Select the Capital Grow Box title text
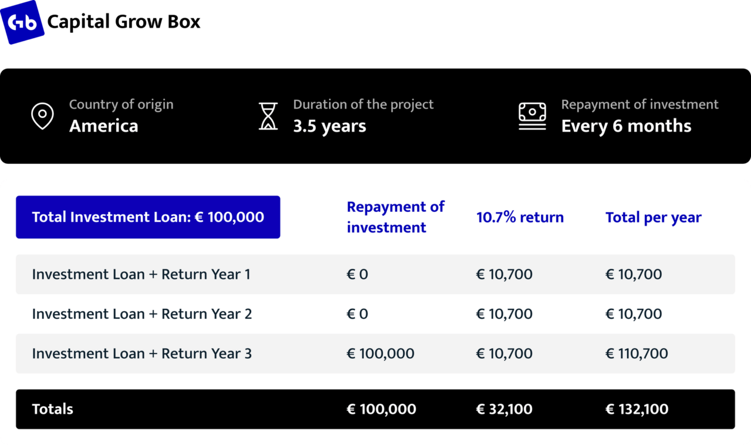The width and height of the screenshot is (751, 445). coord(124,22)
